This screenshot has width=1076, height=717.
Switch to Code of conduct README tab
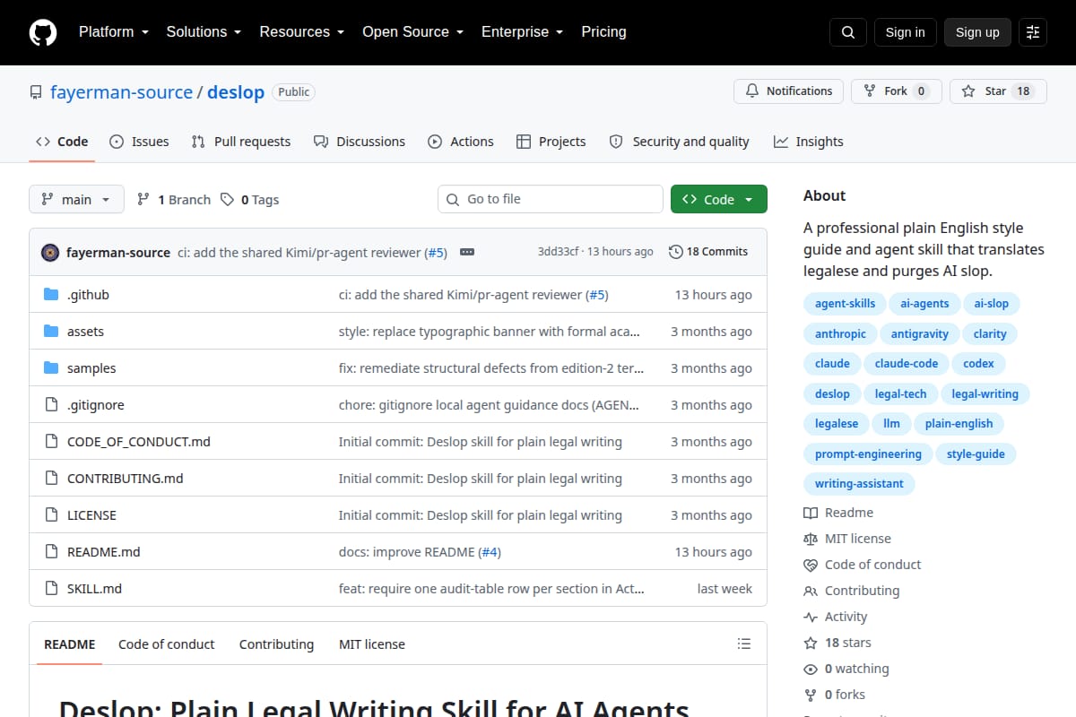[x=167, y=644]
